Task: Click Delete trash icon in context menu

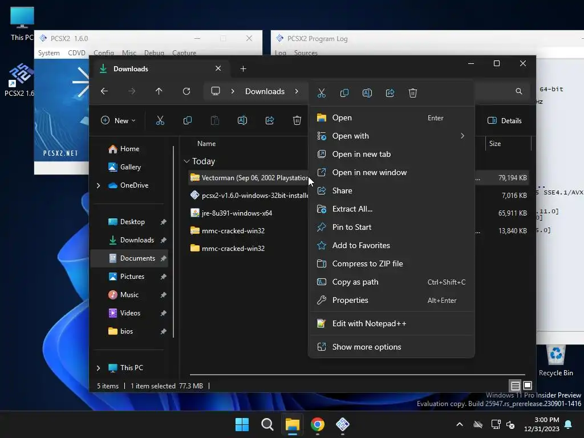Action: coord(413,93)
